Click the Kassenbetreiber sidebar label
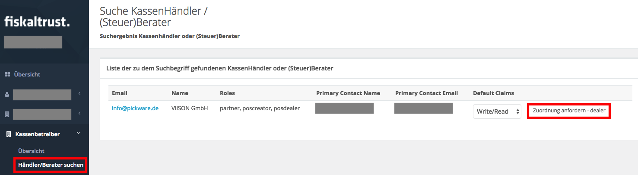 click(38, 134)
